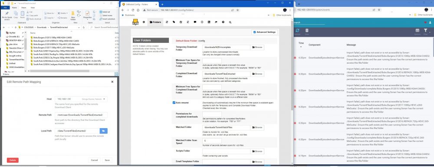The image size is (434, 167).
Task: Open SABnzbd RSS config icon
Action: coord(209,22)
